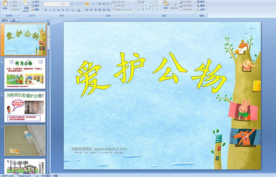Select the Slides (幻灯片) pane tab

coord(5,20)
